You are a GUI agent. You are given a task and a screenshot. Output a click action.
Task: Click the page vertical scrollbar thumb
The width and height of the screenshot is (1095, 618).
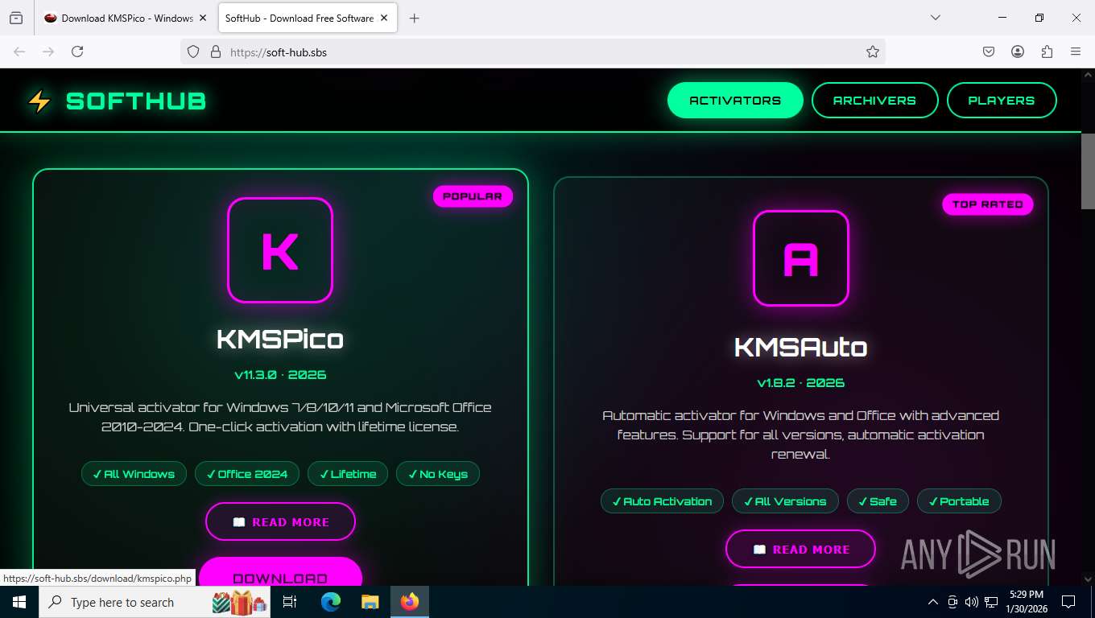(1088, 171)
